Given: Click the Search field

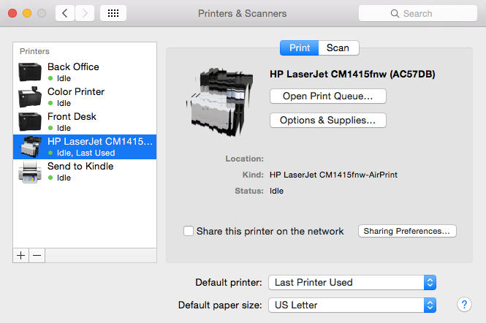Looking at the screenshot, I should click(x=418, y=13).
